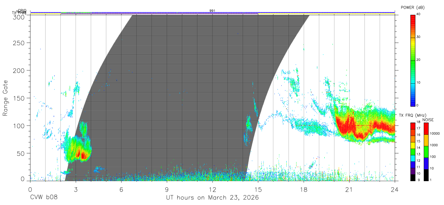Click the POWER (dB) colorbar title

click(x=413, y=7)
